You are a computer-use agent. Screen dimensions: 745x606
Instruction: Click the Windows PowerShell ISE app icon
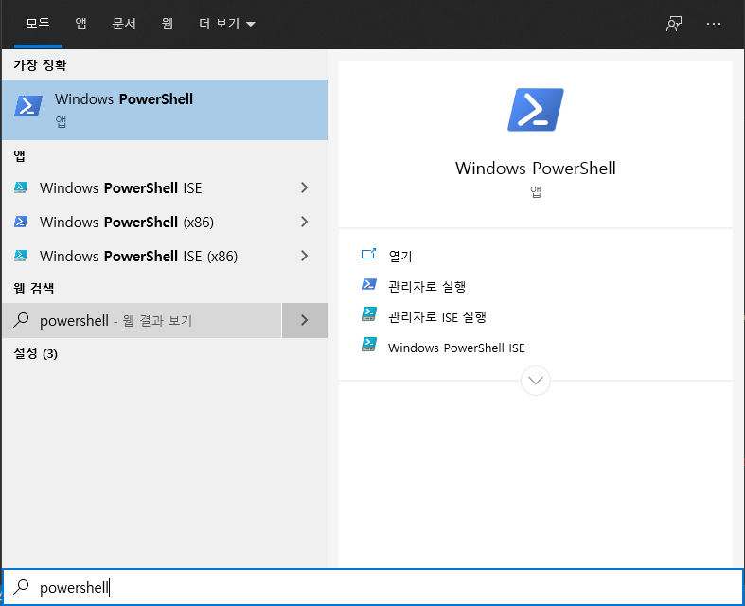coord(21,187)
